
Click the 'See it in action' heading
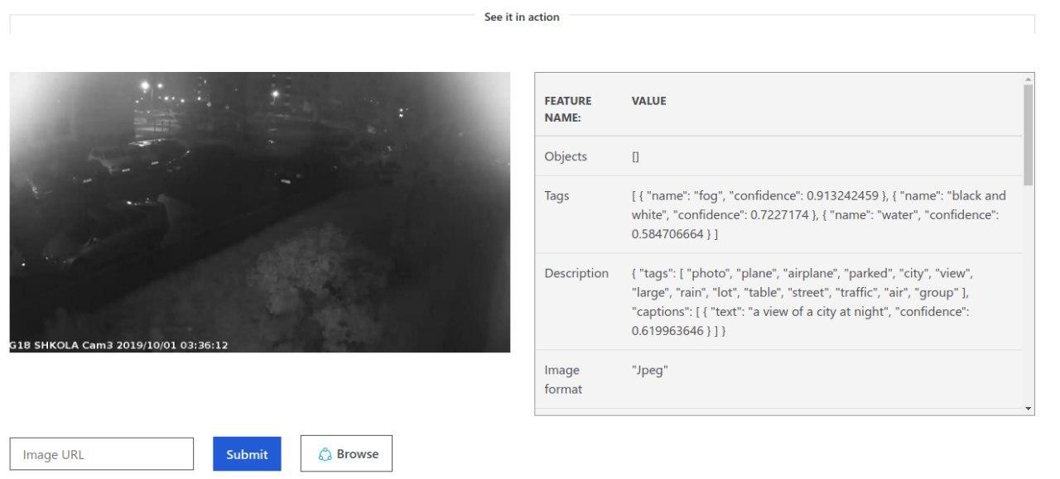point(523,17)
